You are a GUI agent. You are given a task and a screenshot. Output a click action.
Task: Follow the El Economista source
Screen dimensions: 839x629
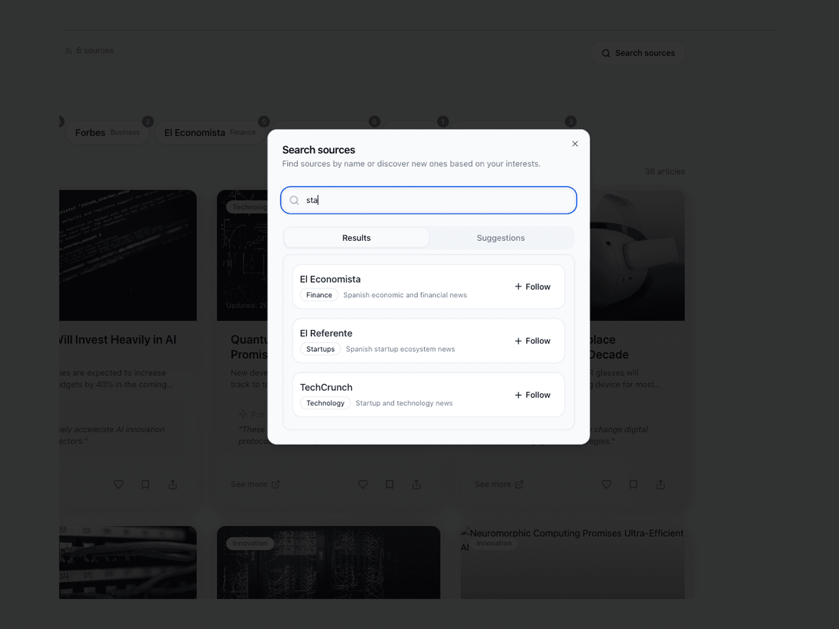click(532, 287)
